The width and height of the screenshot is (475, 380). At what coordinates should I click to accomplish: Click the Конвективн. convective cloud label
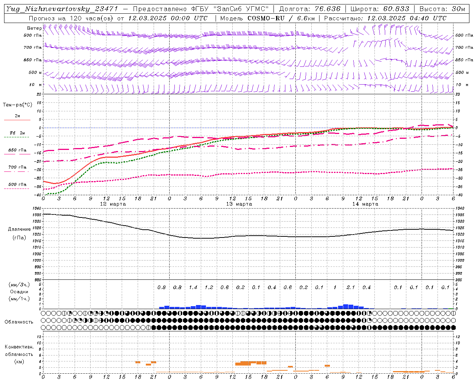[19, 347]
